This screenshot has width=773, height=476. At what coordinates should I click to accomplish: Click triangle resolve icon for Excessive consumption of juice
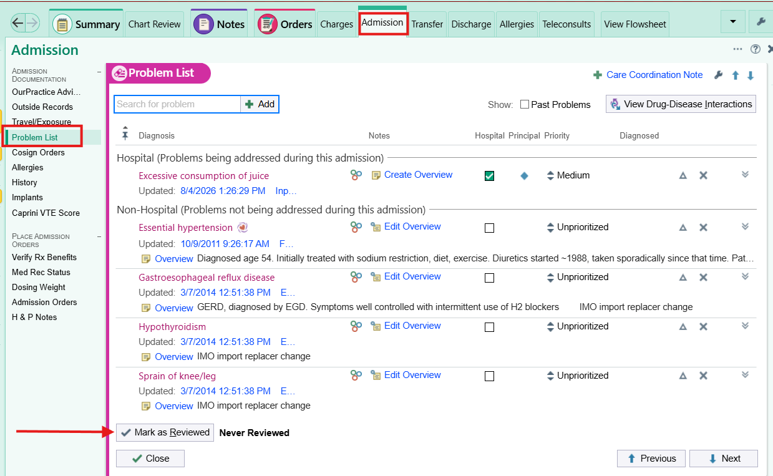[683, 176]
